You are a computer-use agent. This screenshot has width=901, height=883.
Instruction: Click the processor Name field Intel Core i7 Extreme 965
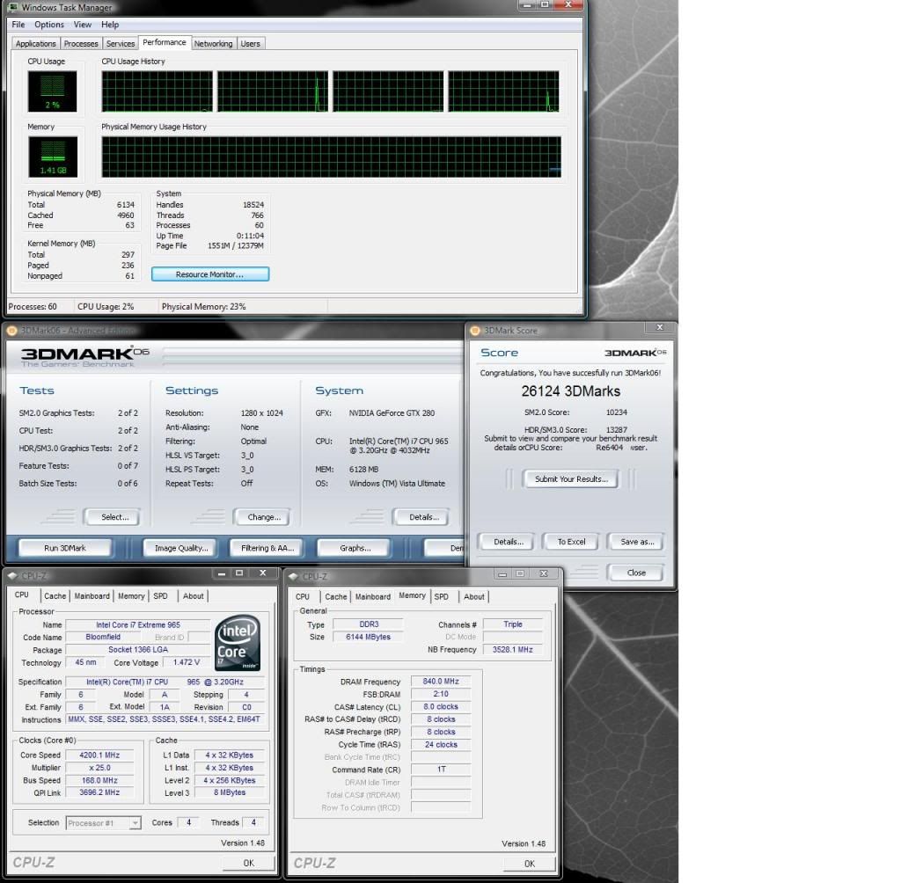coord(138,625)
